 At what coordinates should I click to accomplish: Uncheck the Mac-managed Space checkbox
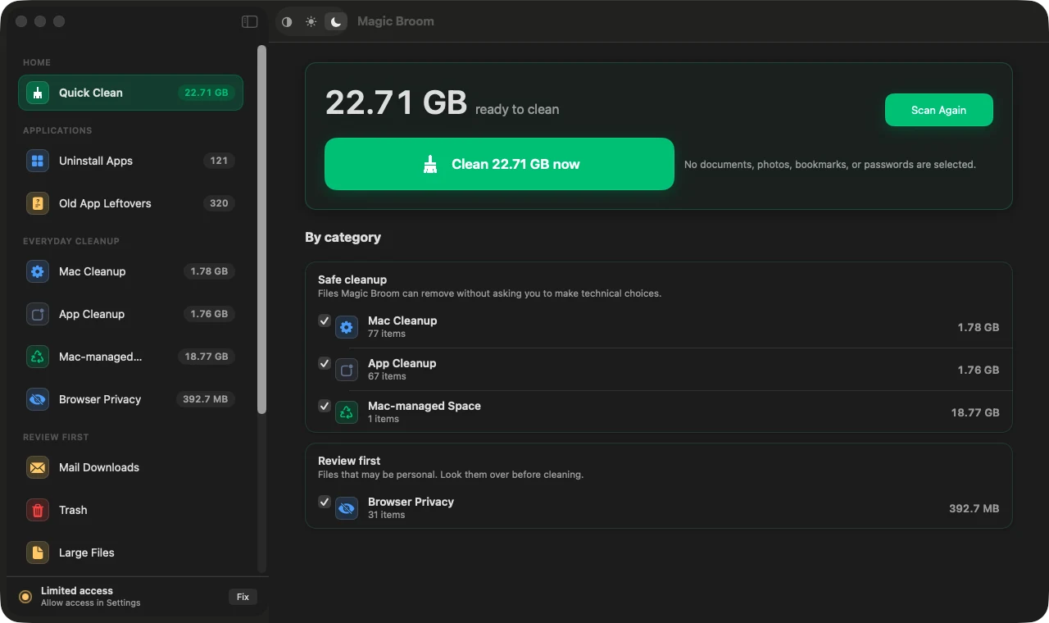pos(325,406)
